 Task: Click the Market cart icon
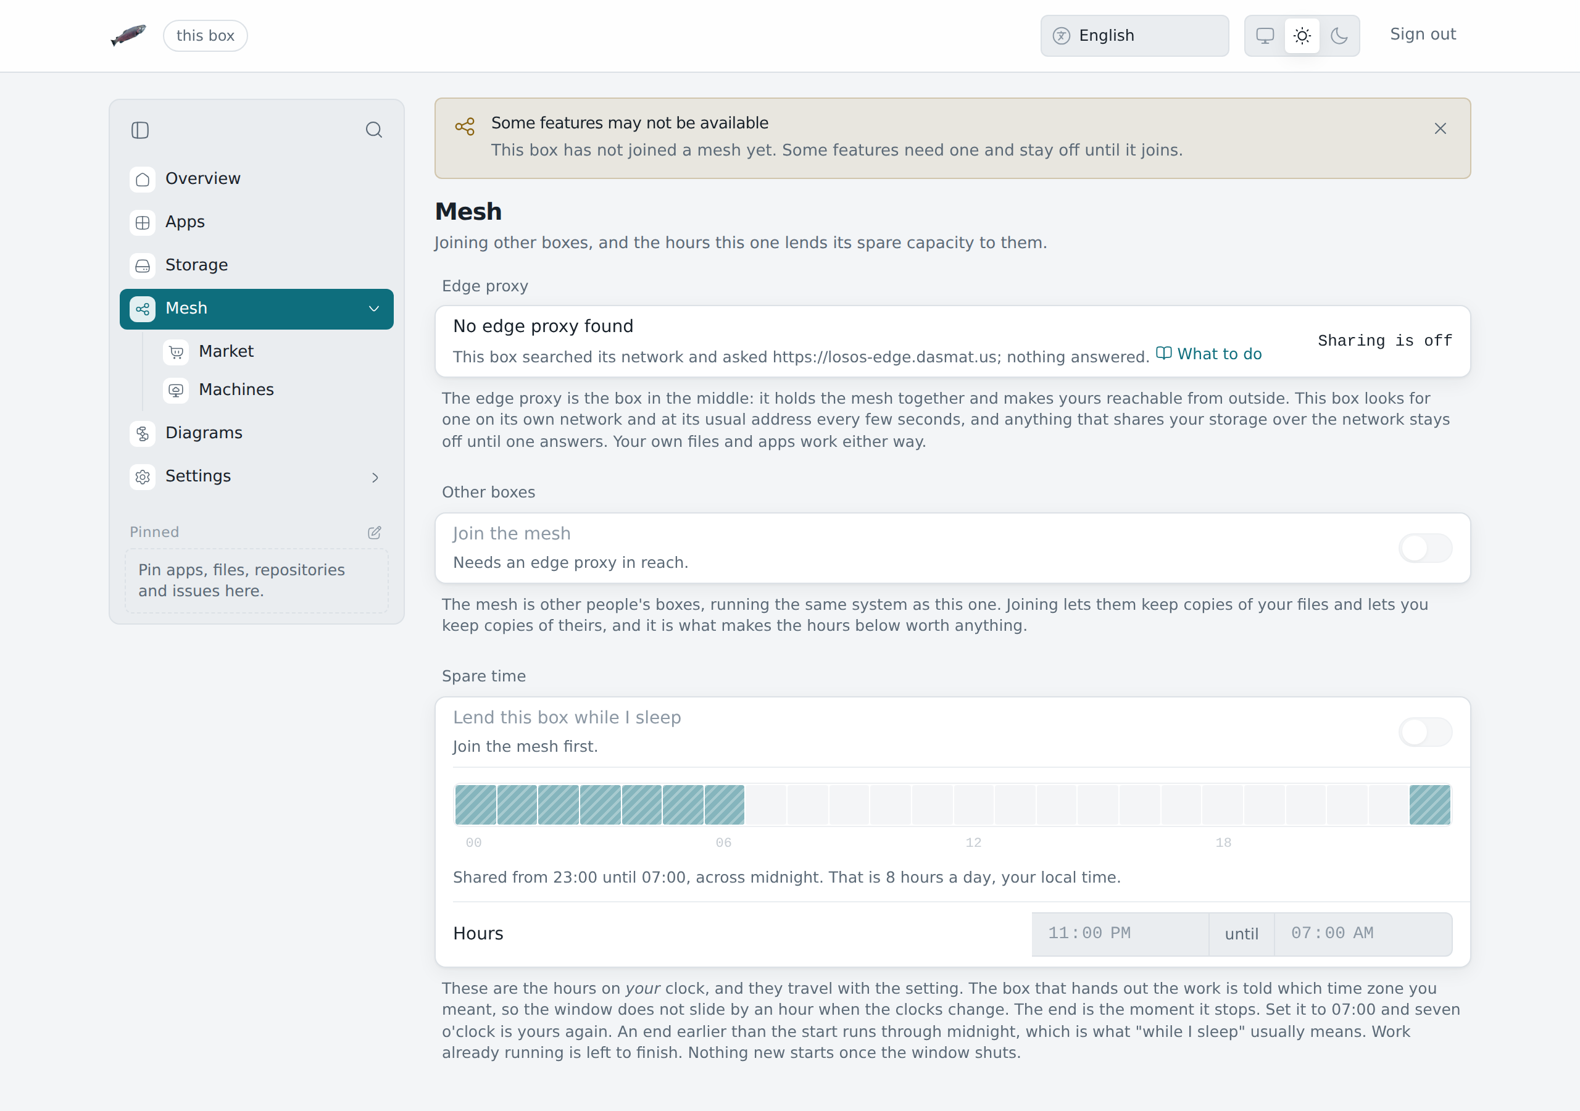(176, 352)
